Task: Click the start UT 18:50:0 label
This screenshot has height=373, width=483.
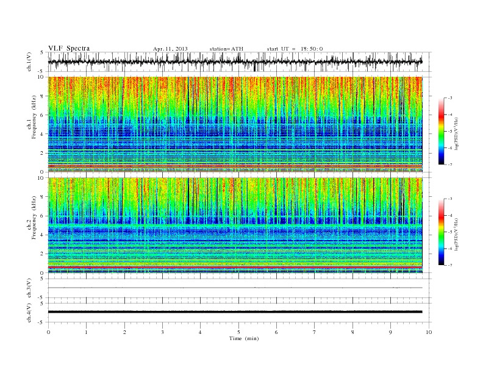Action: pyautogui.click(x=295, y=49)
